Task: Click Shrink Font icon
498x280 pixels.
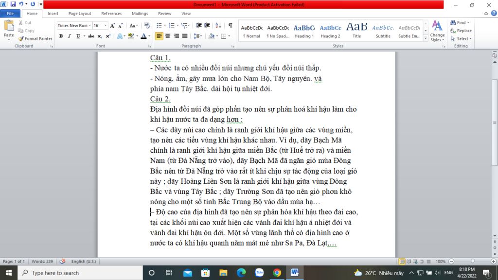Action: [121, 26]
